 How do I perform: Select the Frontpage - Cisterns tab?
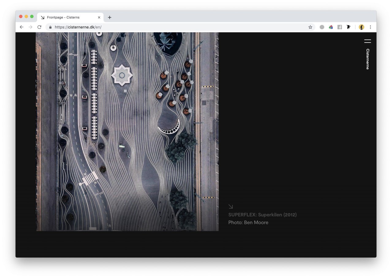[x=70, y=17]
